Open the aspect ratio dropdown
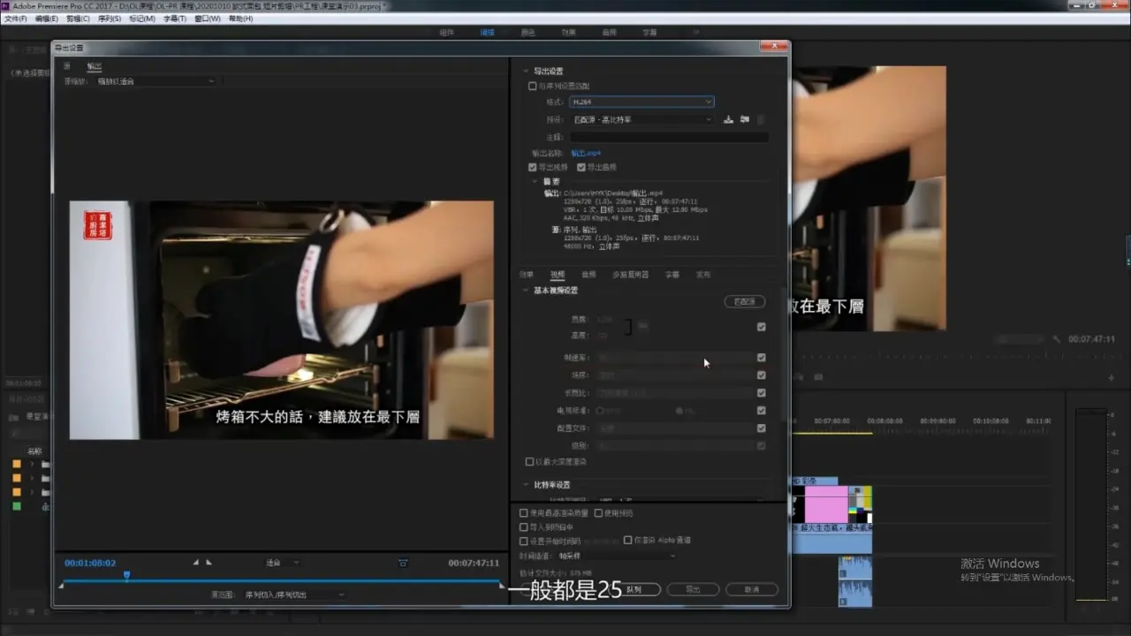The image size is (1131, 636). coord(674,393)
